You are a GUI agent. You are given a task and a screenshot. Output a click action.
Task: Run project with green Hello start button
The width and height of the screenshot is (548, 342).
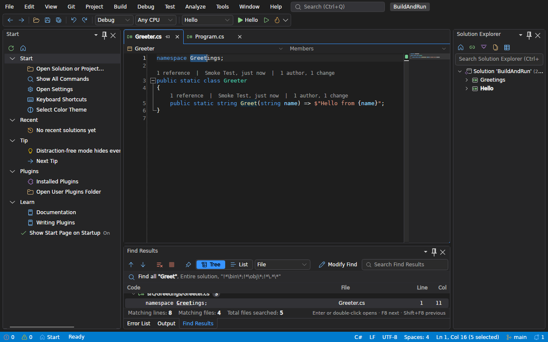pyautogui.click(x=248, y=20)
